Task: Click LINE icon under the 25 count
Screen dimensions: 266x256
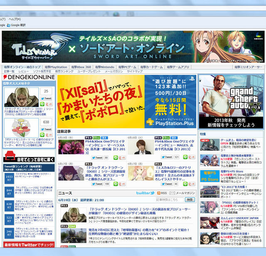Action: [x=42, y=104]
